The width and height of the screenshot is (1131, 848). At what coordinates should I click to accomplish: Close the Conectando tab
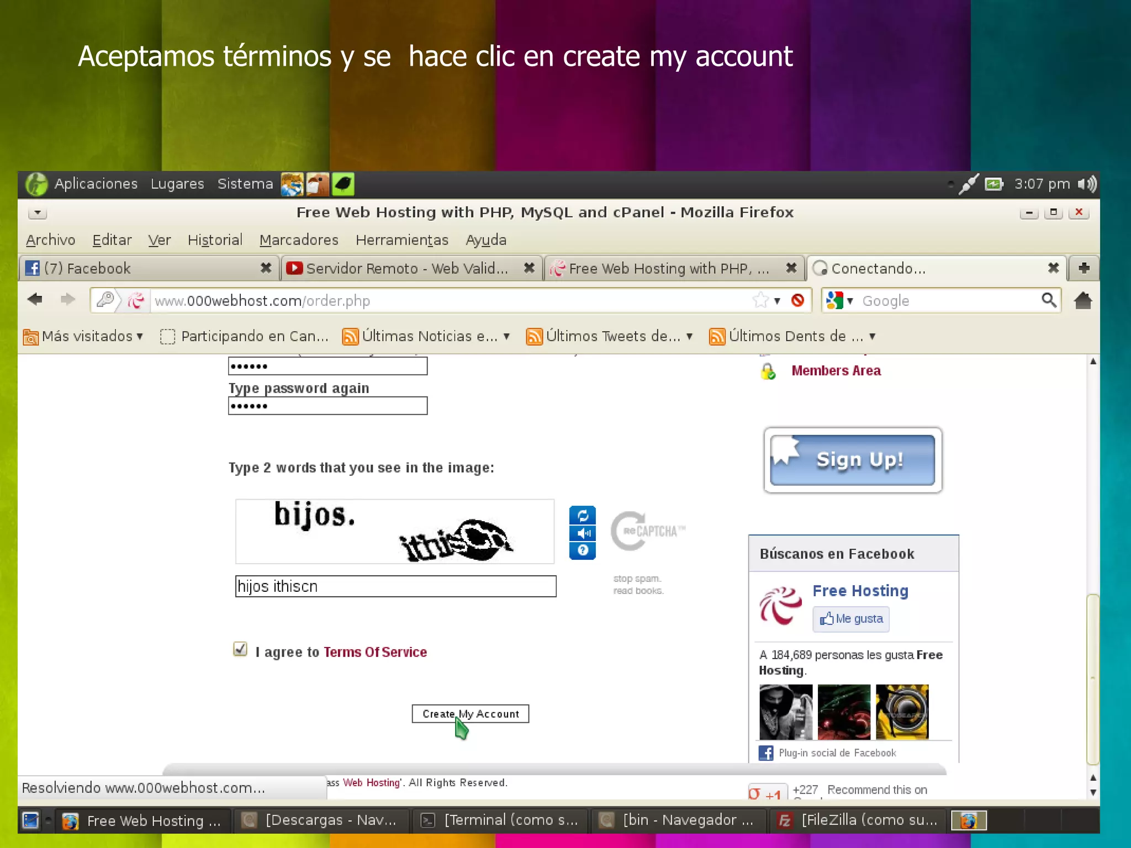point(1053,268)
